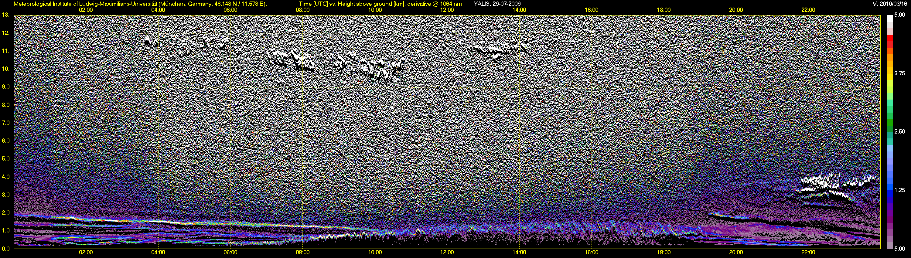
Task: Click the 14:00 label on the lower time axis
Action: click(x=519, y=252)
